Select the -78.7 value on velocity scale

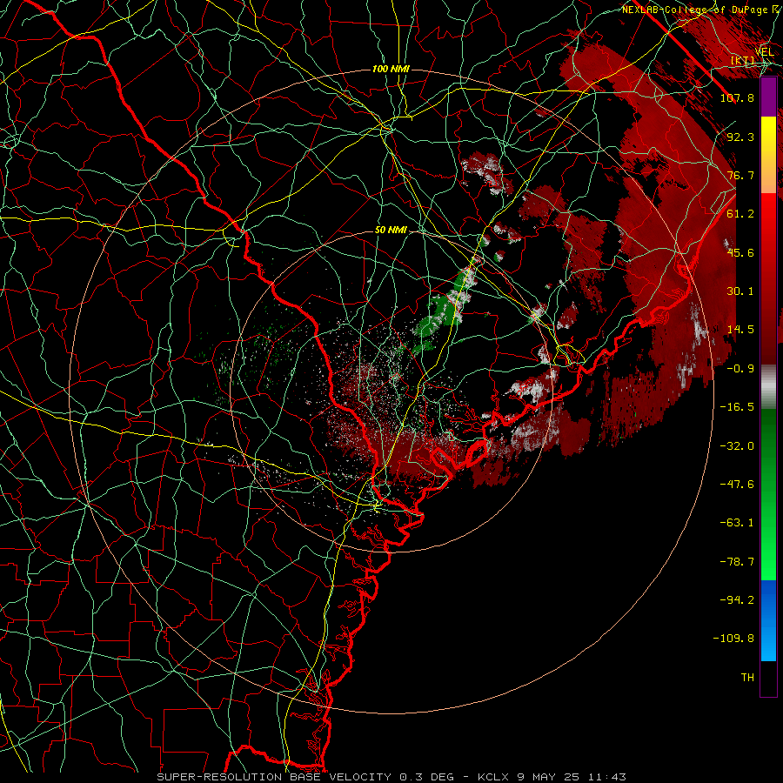tap(737, 562)
